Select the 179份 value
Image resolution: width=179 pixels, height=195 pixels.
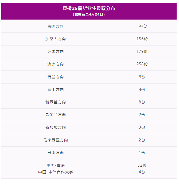(x=142, y=51)
